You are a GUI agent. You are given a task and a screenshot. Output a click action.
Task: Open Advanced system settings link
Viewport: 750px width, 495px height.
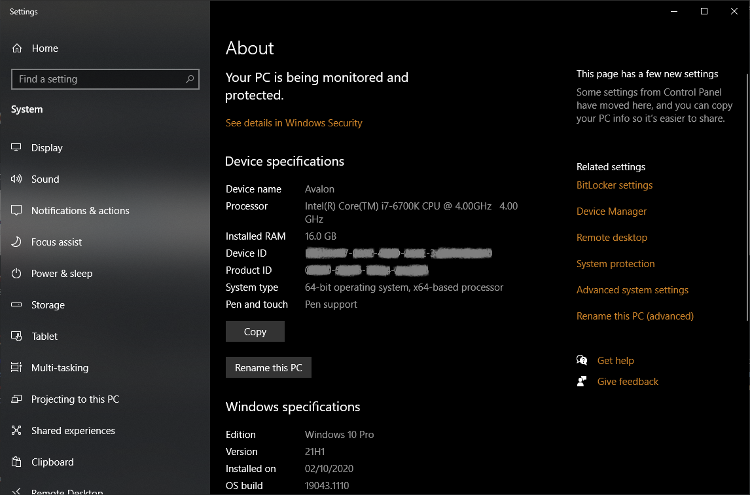(632, 290)
